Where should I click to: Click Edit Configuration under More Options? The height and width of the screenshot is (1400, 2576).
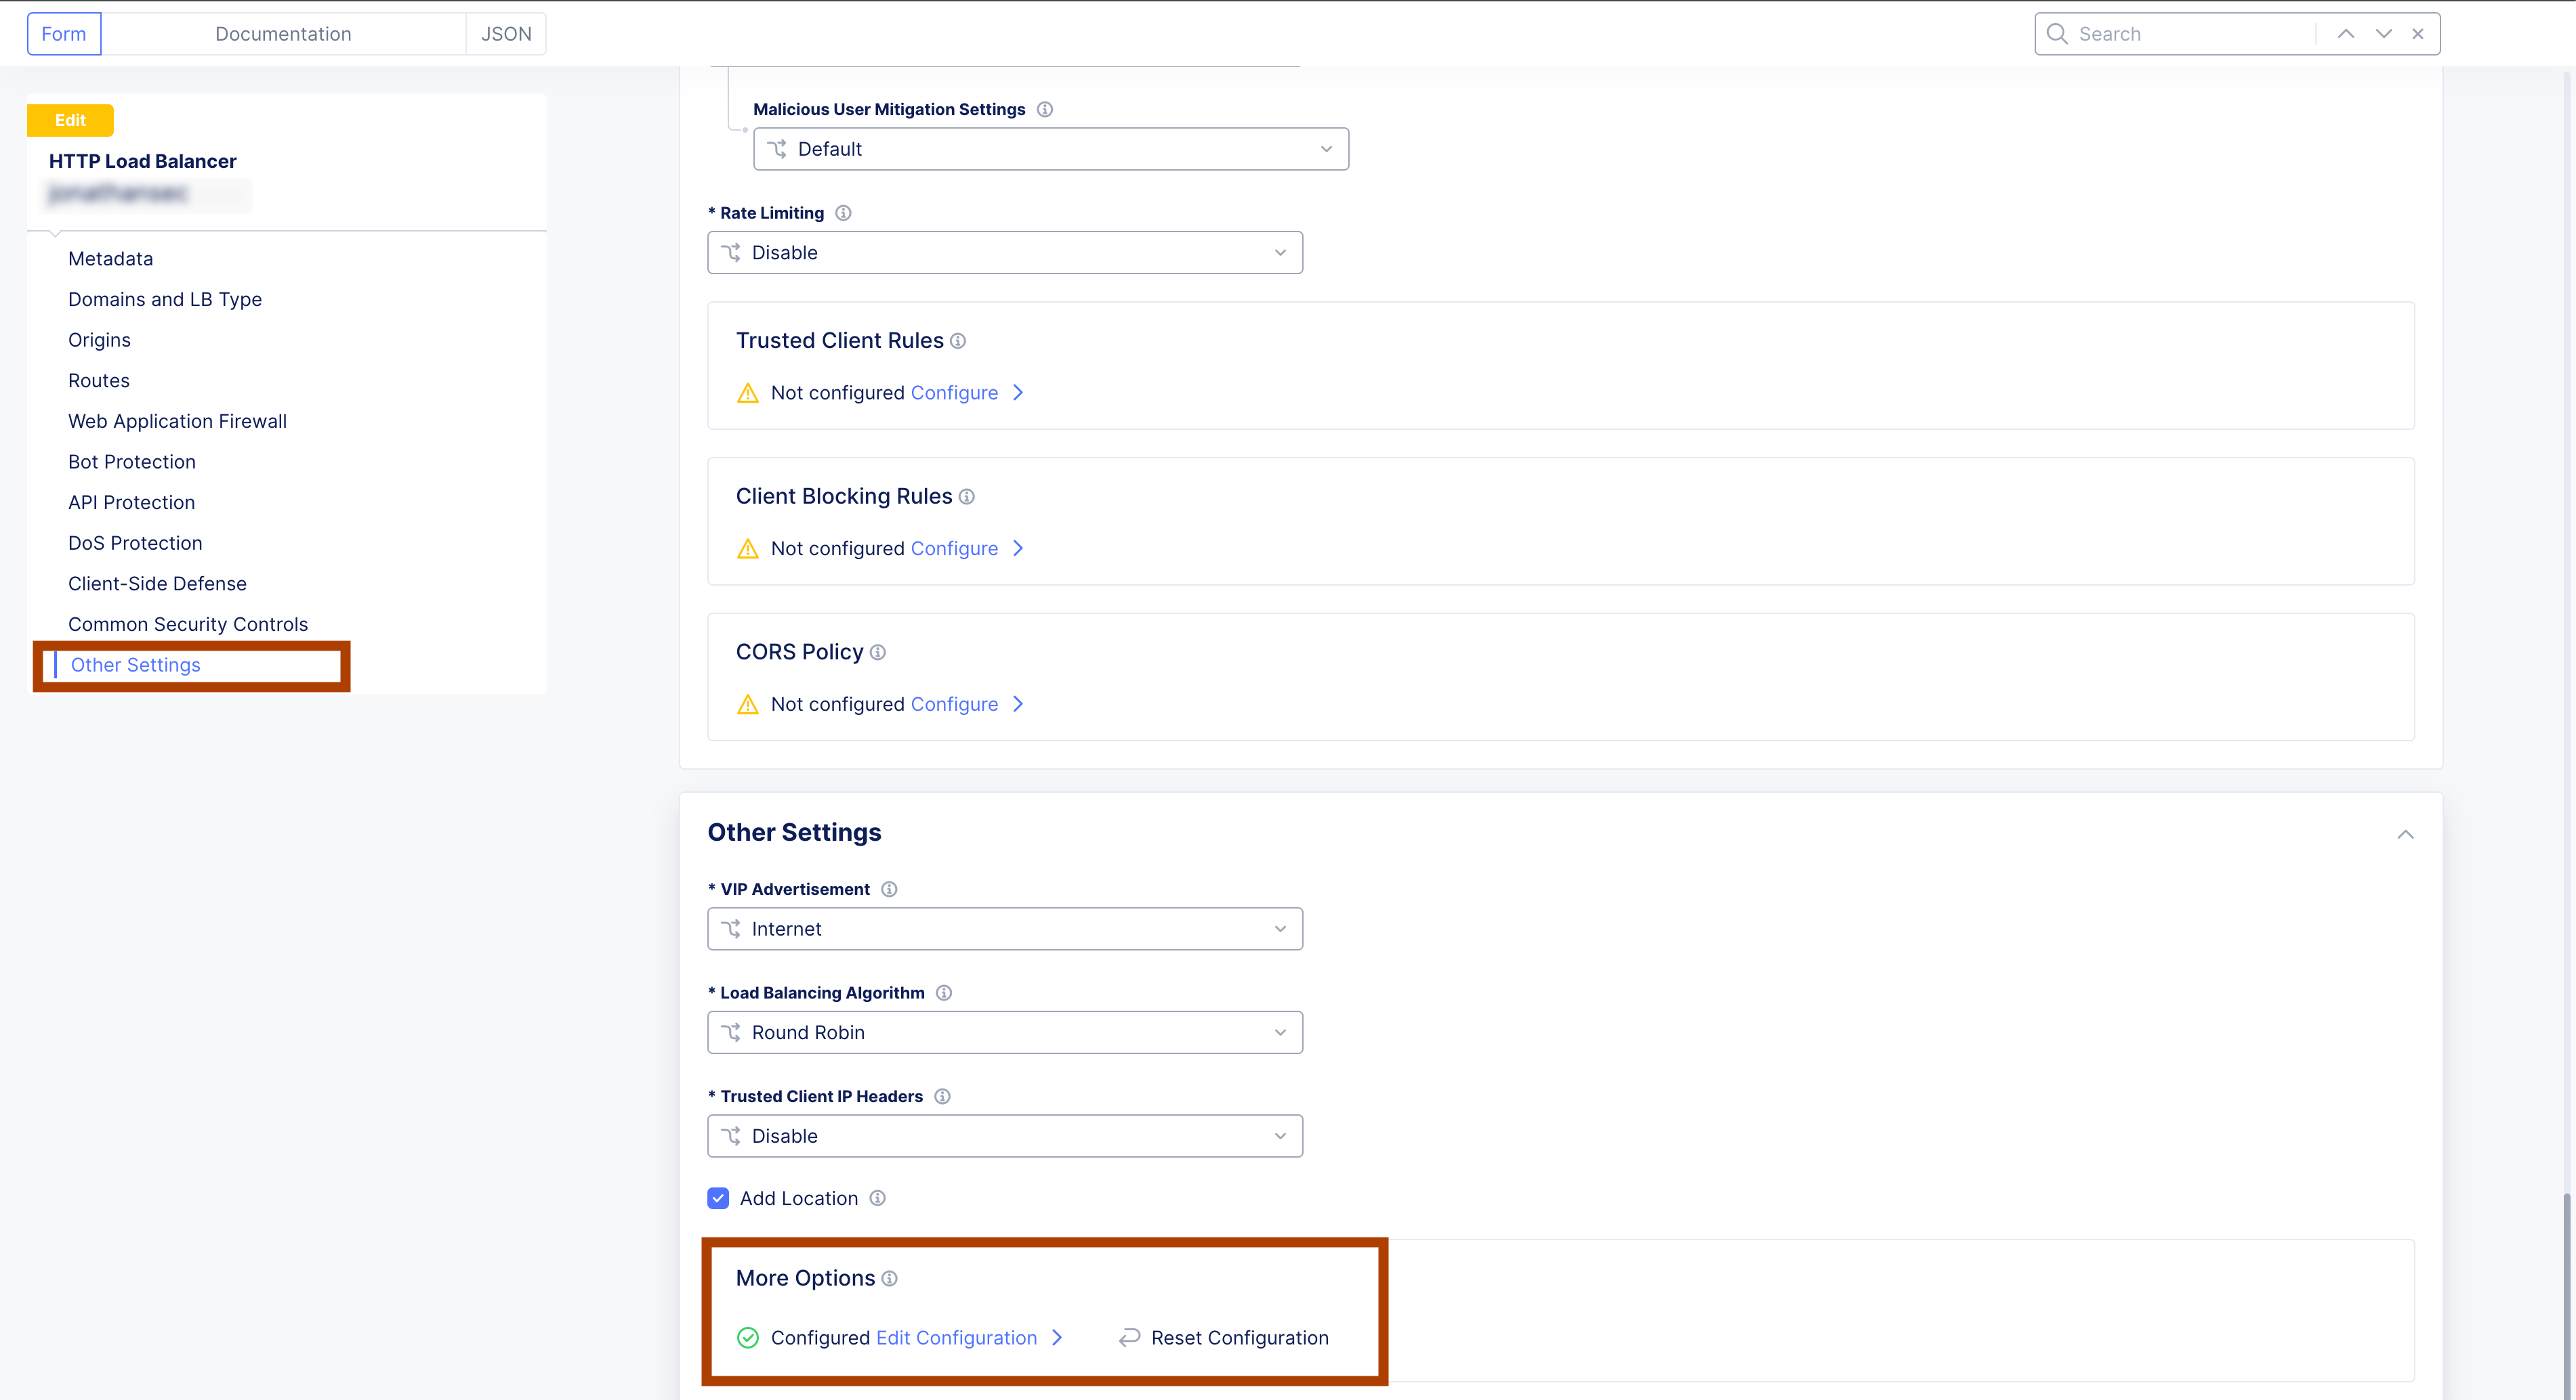click(x=957, y=1338)
